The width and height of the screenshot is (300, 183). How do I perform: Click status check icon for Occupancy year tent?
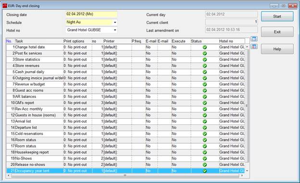point(205,171)
